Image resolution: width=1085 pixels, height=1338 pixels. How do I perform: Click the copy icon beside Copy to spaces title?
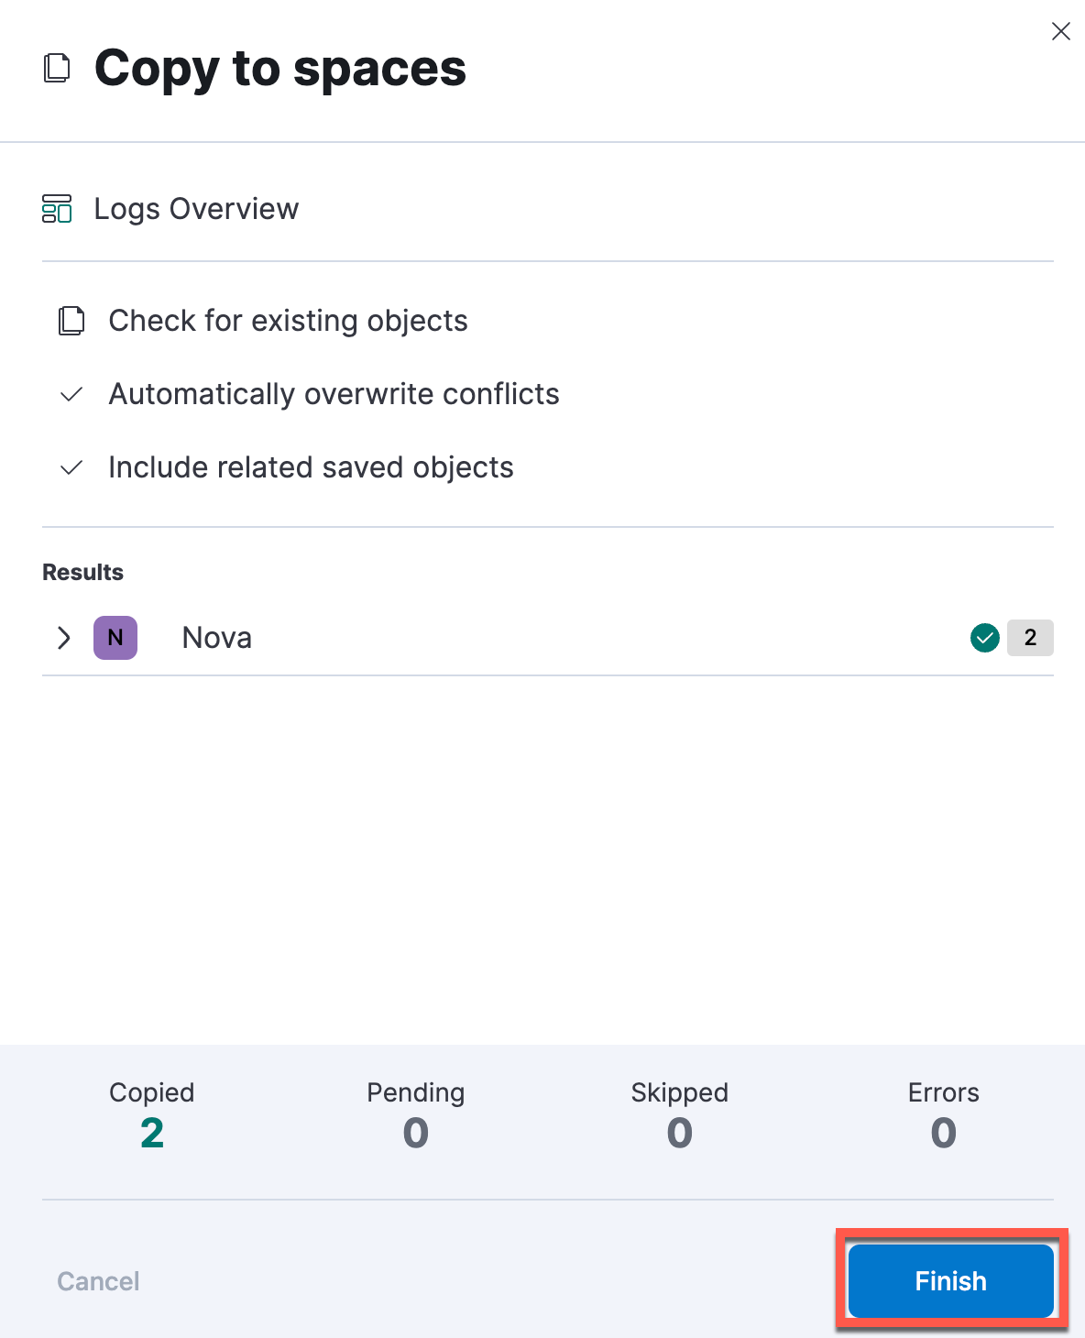(57, 69)
